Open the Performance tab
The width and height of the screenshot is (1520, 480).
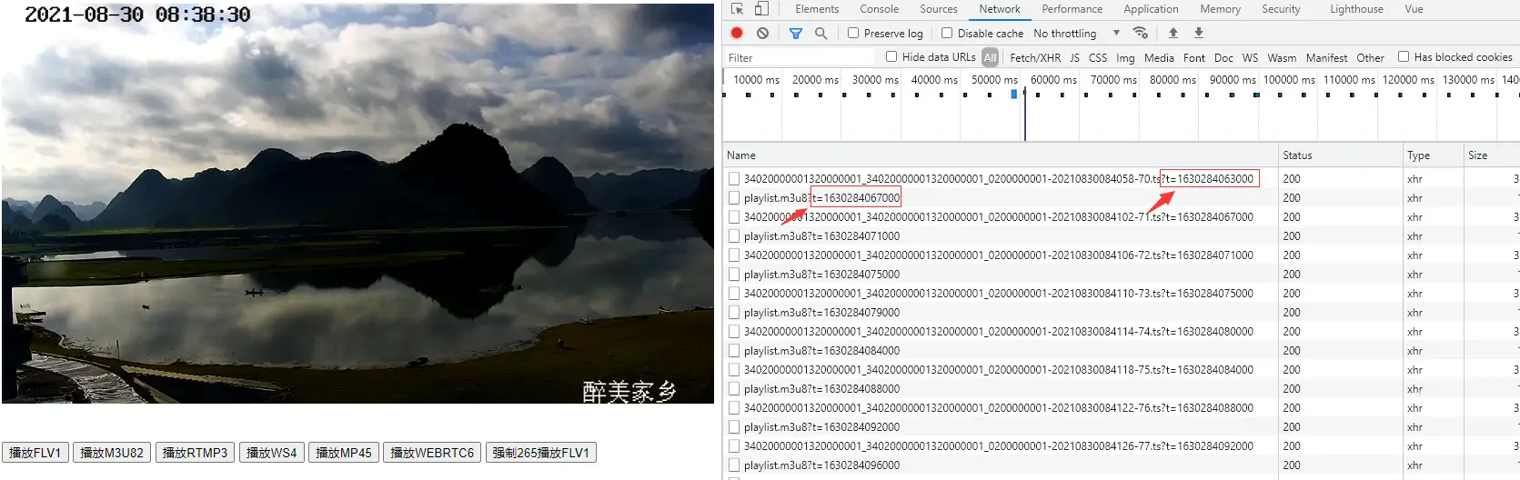tap(1072, 9)
